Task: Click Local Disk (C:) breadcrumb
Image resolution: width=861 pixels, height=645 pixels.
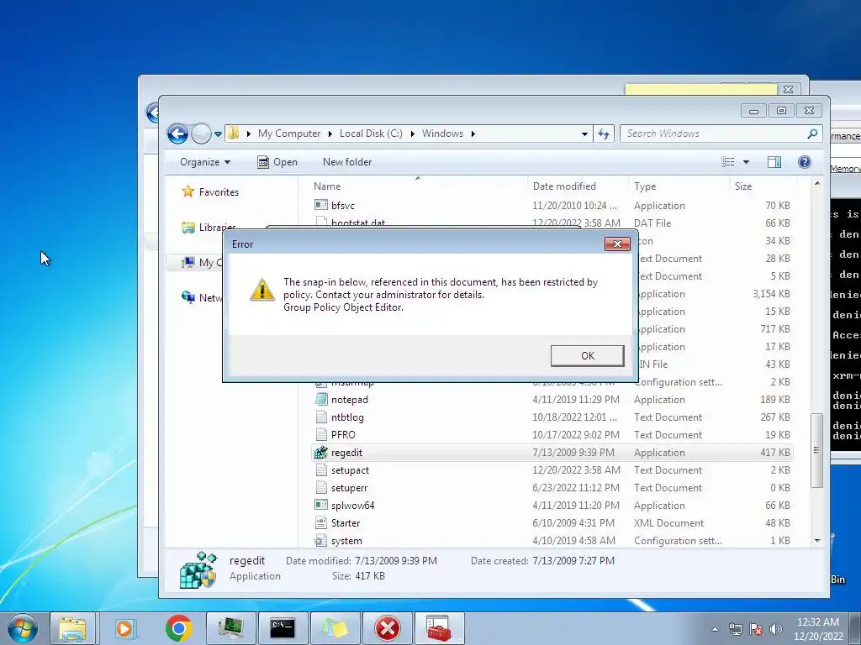Action: [371, 134]
